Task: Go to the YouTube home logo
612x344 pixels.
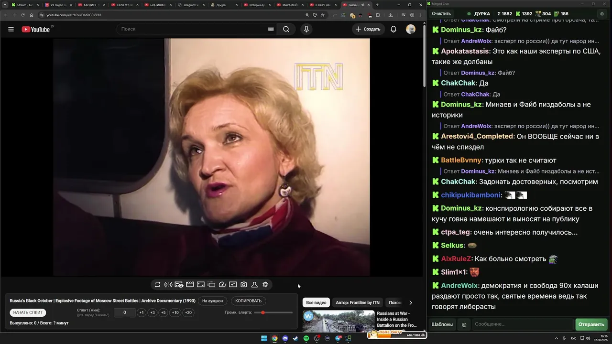Action: point(36,29)
